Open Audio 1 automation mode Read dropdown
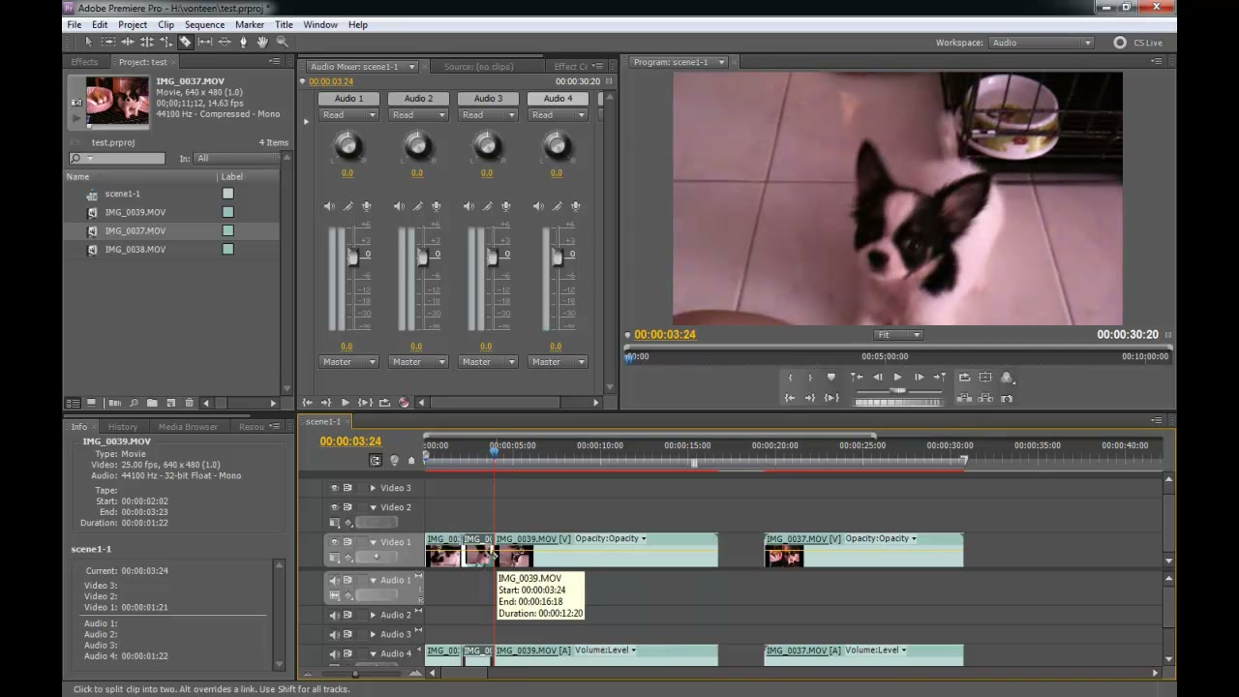 point(348,115)
